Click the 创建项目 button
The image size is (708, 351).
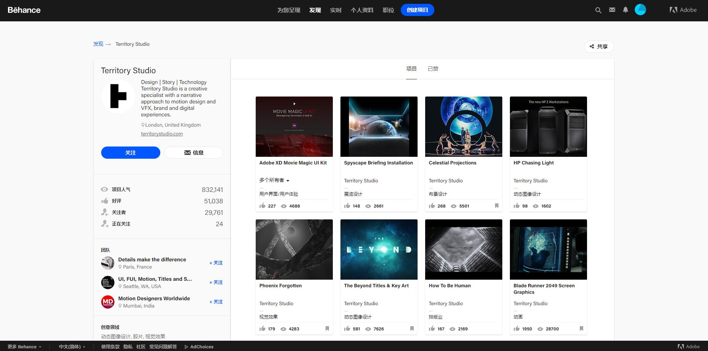coord(418,10)
